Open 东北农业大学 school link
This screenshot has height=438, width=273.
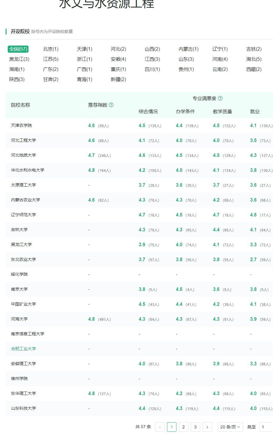click(23, 259)
